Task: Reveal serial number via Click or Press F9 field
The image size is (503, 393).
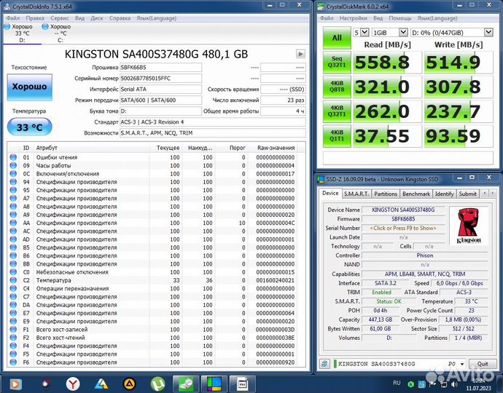Action: coord(403,228)
